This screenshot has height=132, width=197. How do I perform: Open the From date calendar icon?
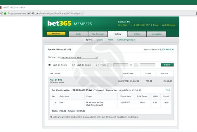[109, 65]
